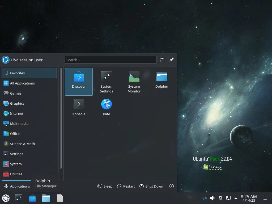The image size is (272, 204).
Task: Click EN keyboard layout indicator
Action: 205,198
